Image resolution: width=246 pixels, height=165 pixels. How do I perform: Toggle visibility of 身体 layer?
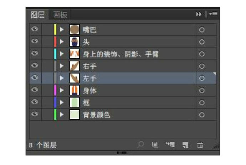pos(35,90)
